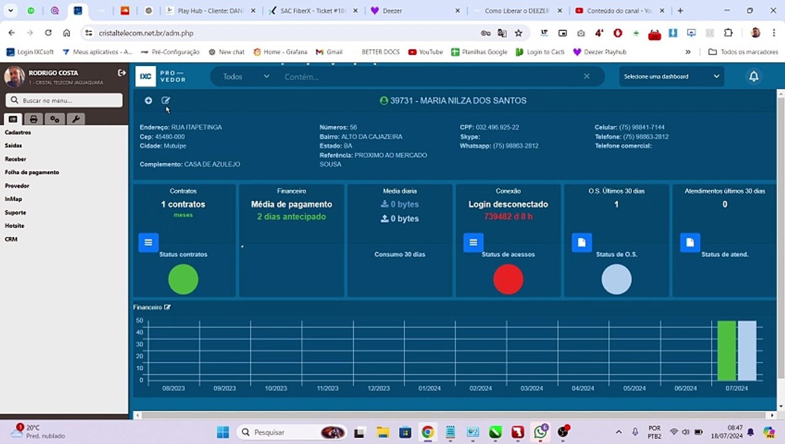
Task: Click the logout icon beside RODRIGO COSTA
Action: (122, 73)
